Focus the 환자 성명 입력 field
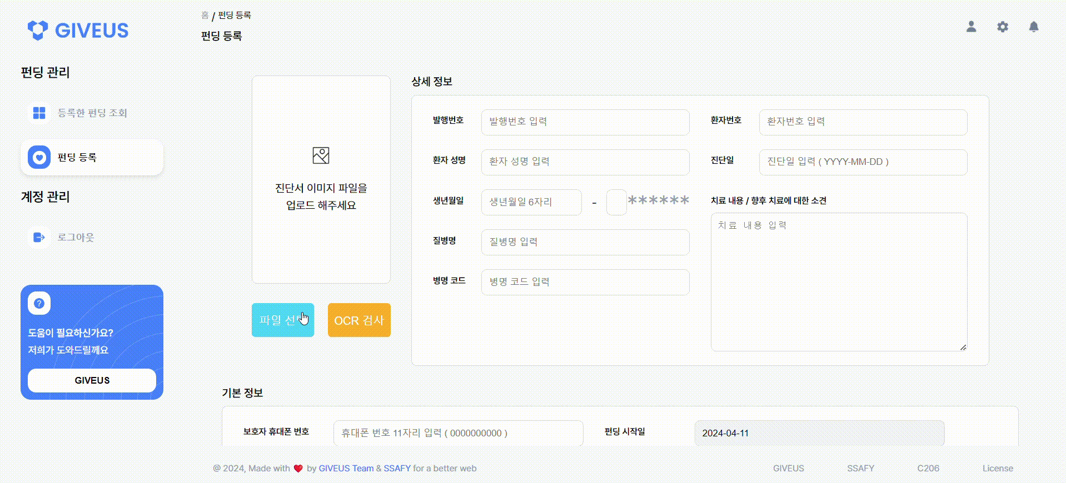The width and height of the screenshot is (1066, 483). [x=585, y=162]
